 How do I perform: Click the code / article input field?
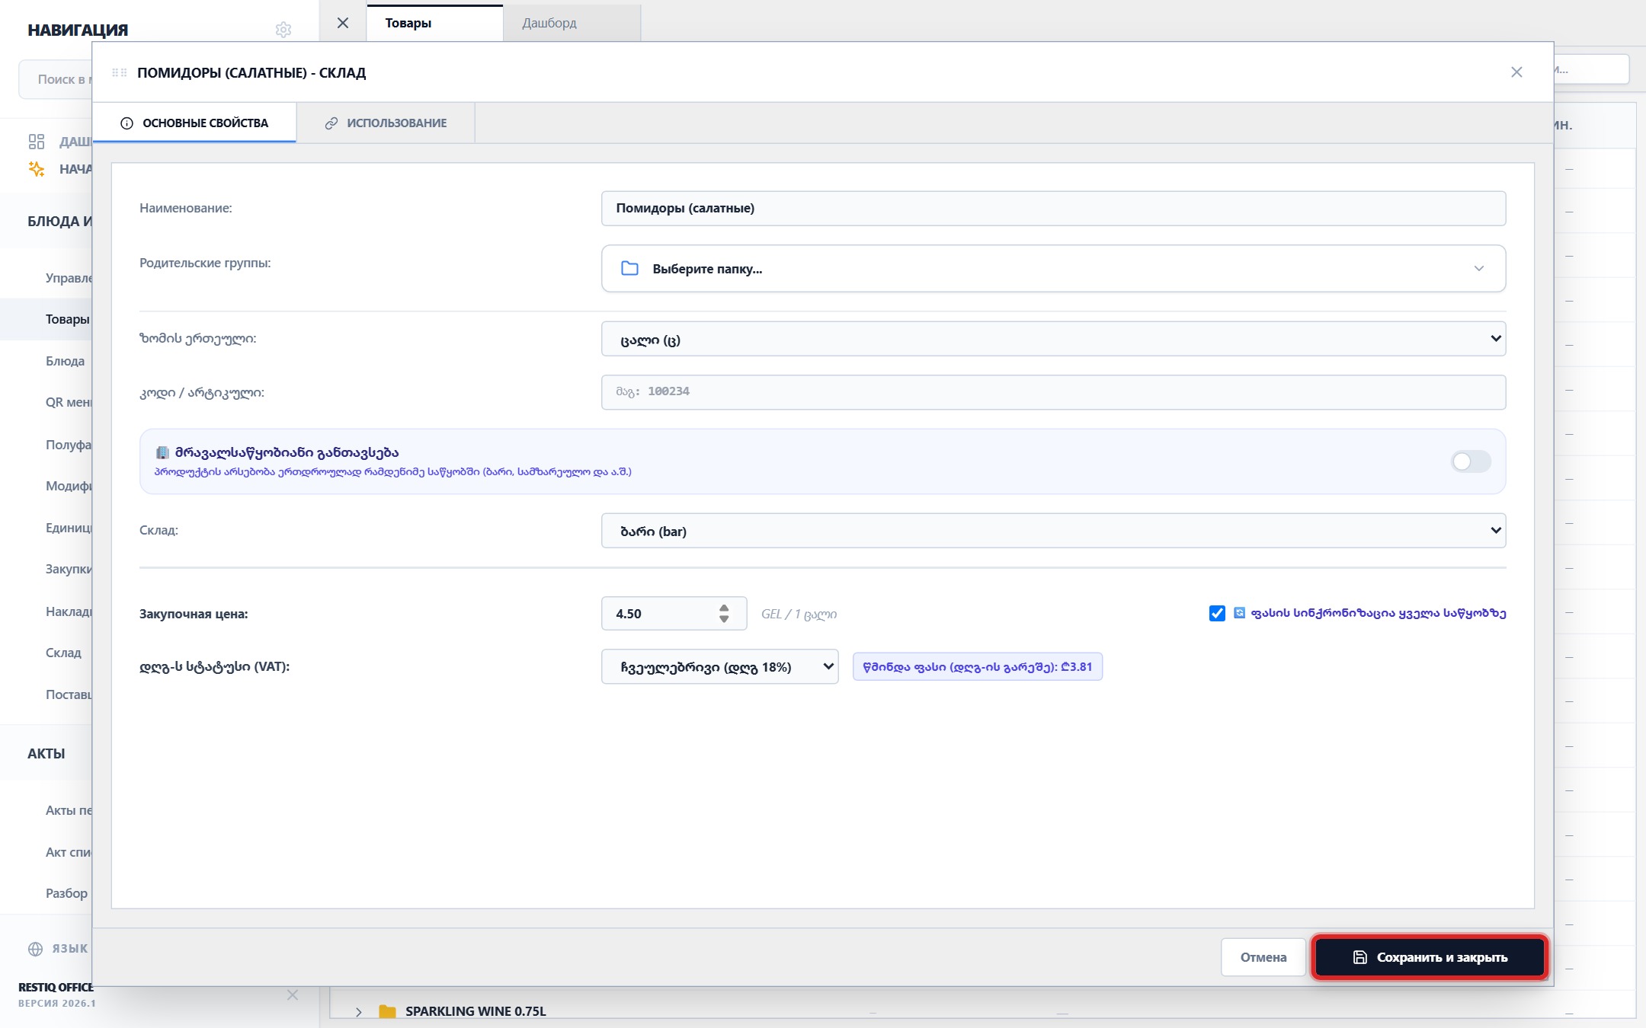click(x=1053, y=392)
